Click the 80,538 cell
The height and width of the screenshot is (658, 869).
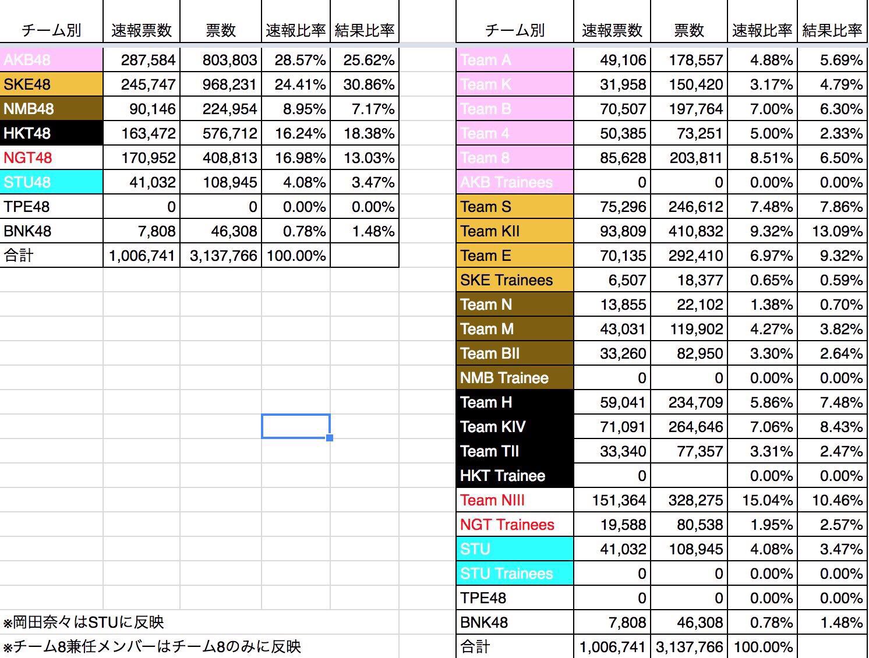[689, 525]
